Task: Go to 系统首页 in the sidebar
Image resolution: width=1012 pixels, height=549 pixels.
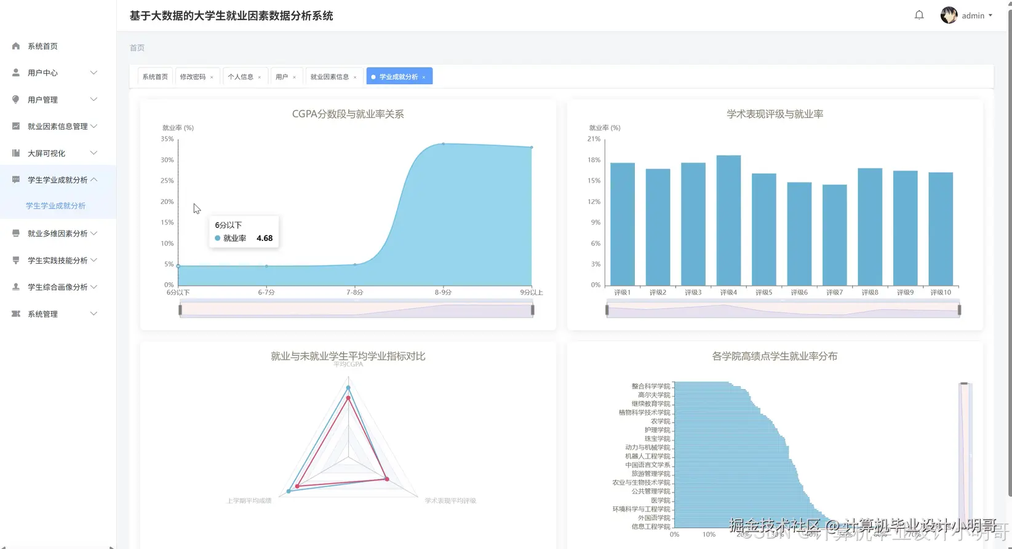Action: [42, 46]
